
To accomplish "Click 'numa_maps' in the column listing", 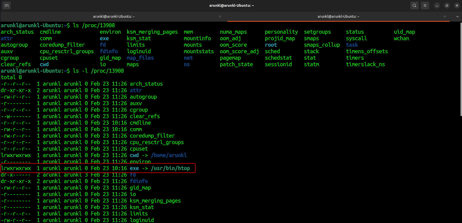I will click(233, 32).
